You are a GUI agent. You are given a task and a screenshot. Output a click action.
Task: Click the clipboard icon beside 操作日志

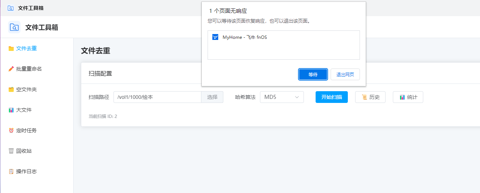pyautogui.click(x=11, y=171)
